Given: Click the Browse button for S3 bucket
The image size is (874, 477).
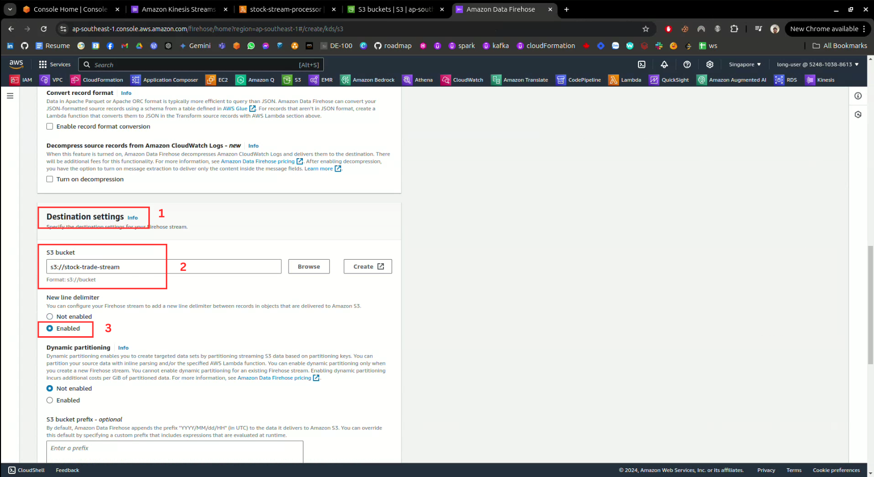Looking at the screenshot, I should coord(309,266).
